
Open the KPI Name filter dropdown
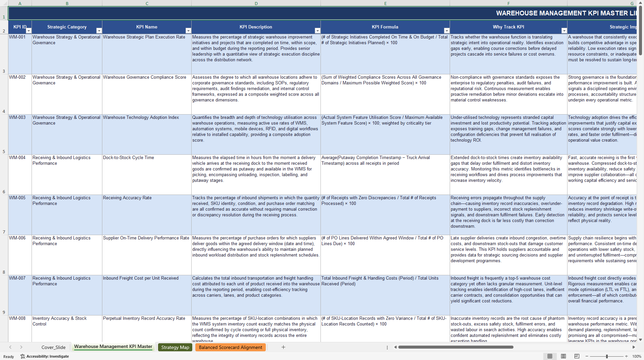(x=188, y=31)
